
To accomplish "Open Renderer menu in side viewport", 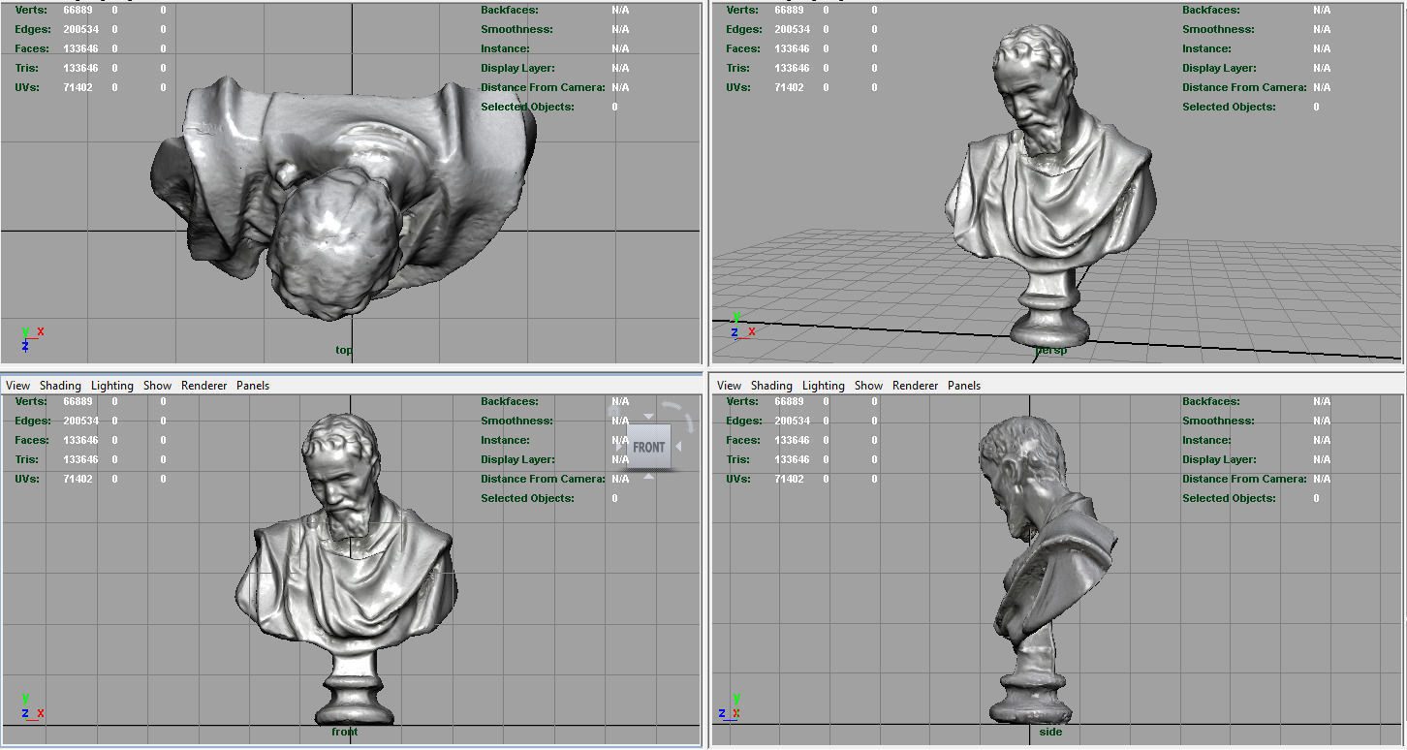I will click(x=915, y=386).
